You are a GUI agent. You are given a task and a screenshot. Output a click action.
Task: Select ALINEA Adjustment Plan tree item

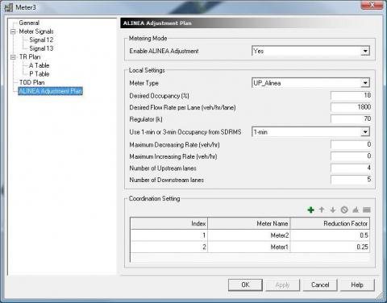(50, 91)
